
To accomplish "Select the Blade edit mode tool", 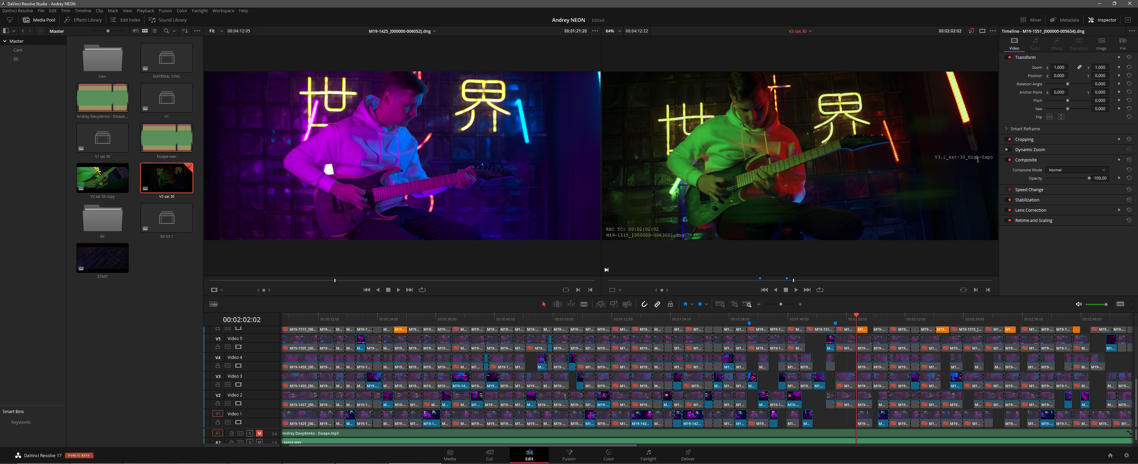I will pyautogui.click(x=584, y=304).
